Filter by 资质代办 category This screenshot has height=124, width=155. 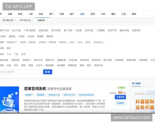pyautogui.click(x=136, y=30)
